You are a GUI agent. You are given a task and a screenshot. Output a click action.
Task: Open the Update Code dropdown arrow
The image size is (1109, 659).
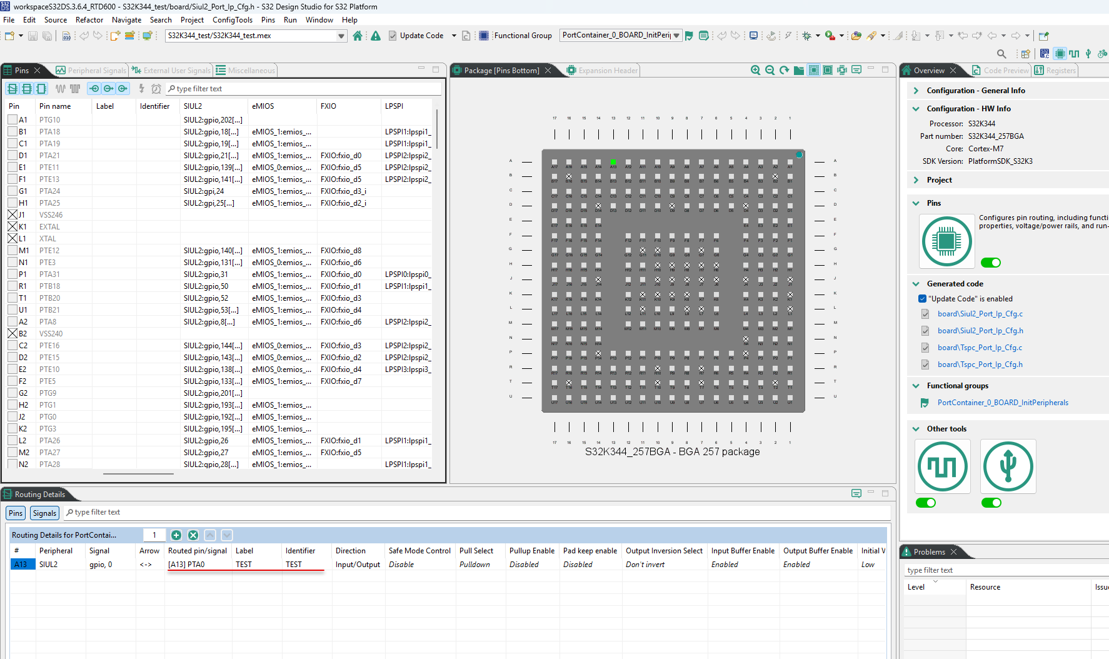(454, 36)
